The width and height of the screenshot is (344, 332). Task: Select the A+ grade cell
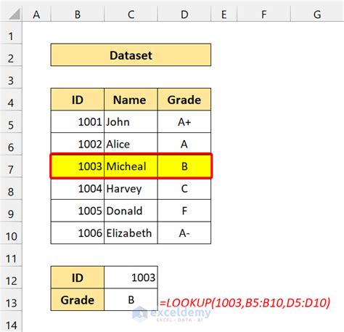(x=184, y=122)
